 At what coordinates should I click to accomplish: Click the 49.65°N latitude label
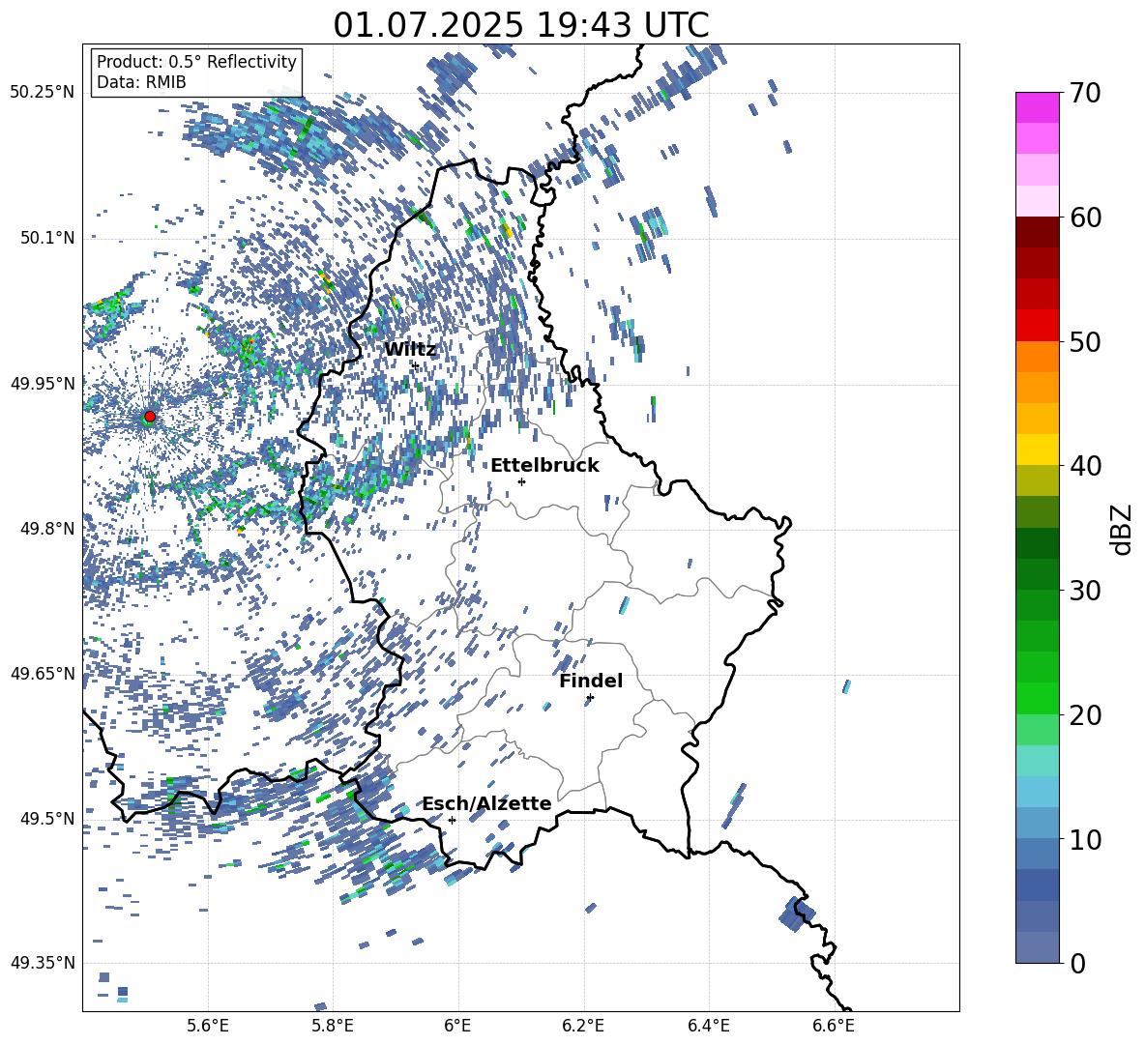pos(43,673)
